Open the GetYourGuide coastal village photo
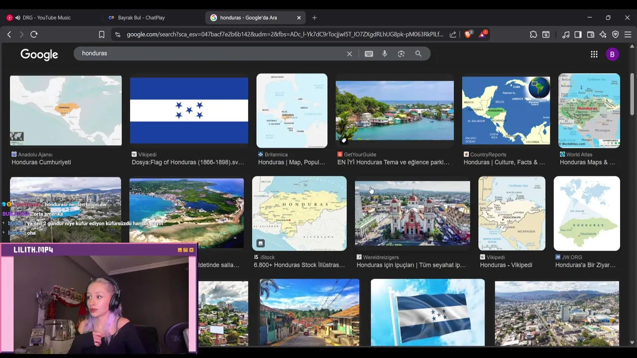Viewport: 637px width, 358px height. (395, 110)
